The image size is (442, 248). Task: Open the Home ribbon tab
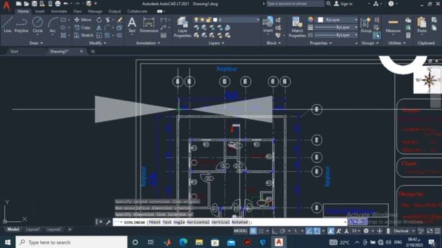23,11
